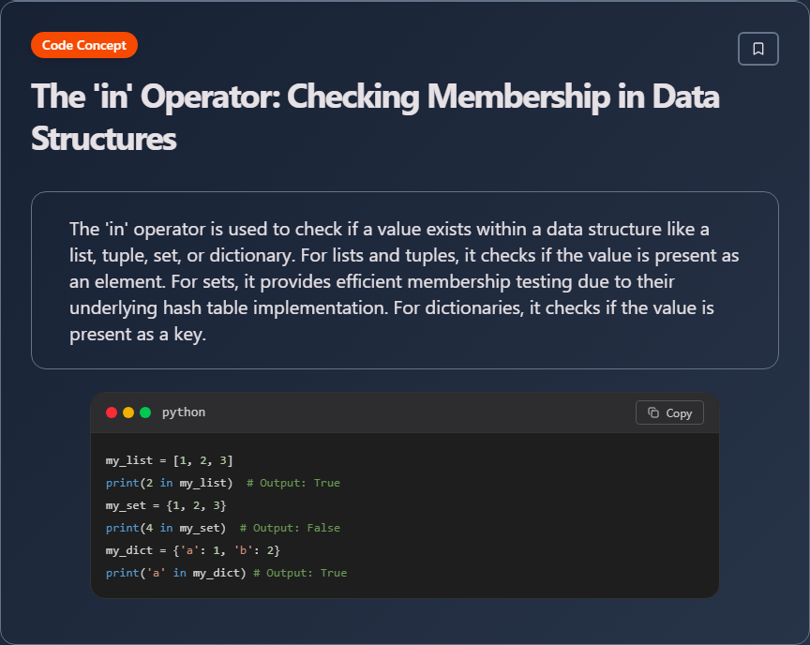This screenshot has width=810, height=645.
Task: Click code line 'my_list = [1, 2, 3]'
Action: click(x=170, y=460)
